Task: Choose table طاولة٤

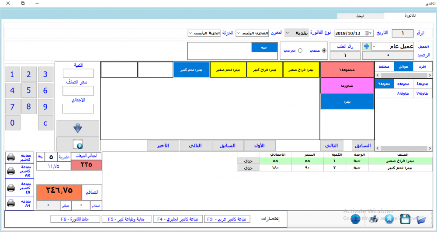Action: pos(422,84)
